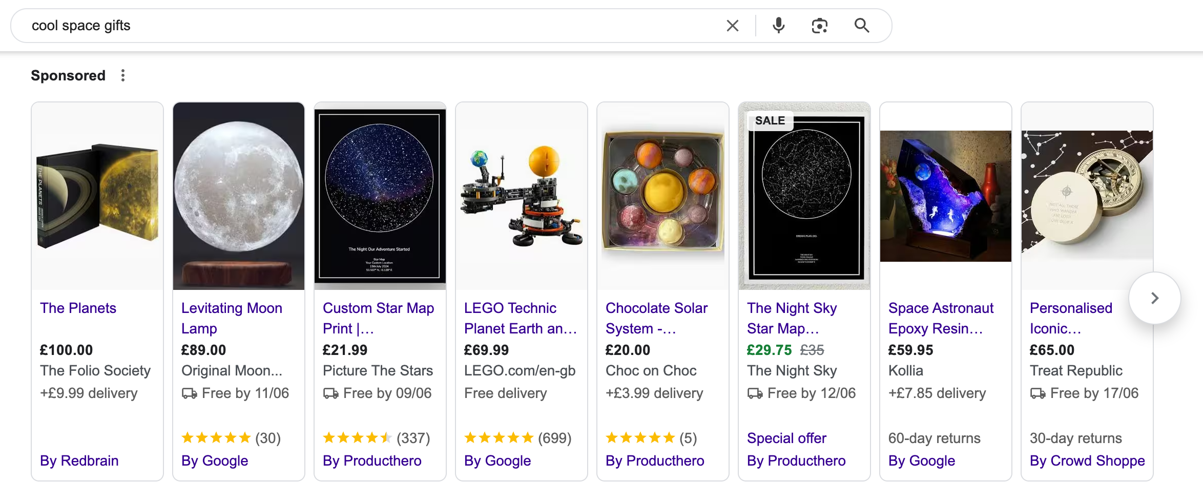The width and height of the screenshot is (1203, 503).
Task: Click 'Free by 12/06' delivery text
Action: [812, 393]
